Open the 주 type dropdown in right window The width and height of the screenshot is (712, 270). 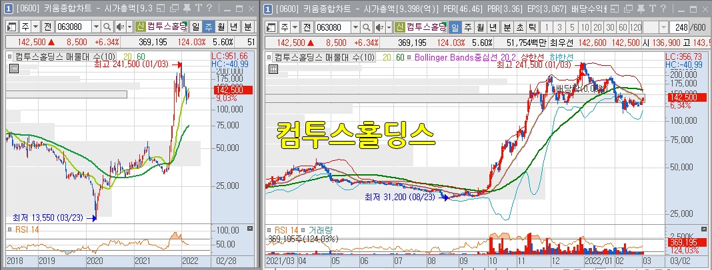[x=294, y=27]
